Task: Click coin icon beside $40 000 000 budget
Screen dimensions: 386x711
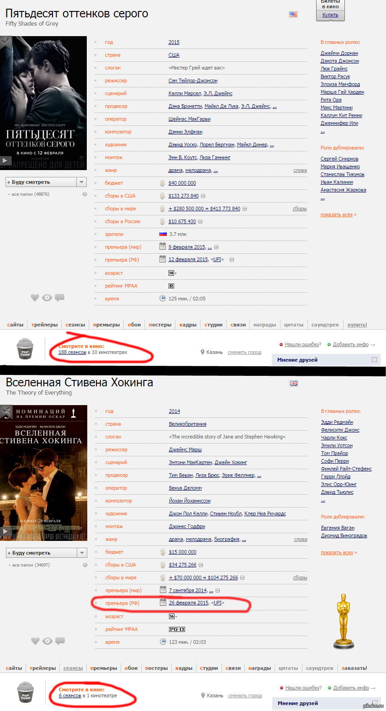Action: (162, 183)
